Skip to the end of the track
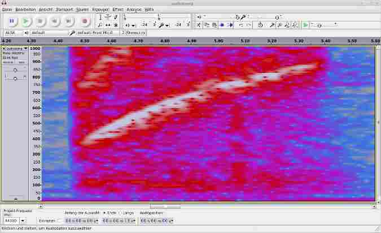This screenshot has height=233, width=381. coord(69,21)
